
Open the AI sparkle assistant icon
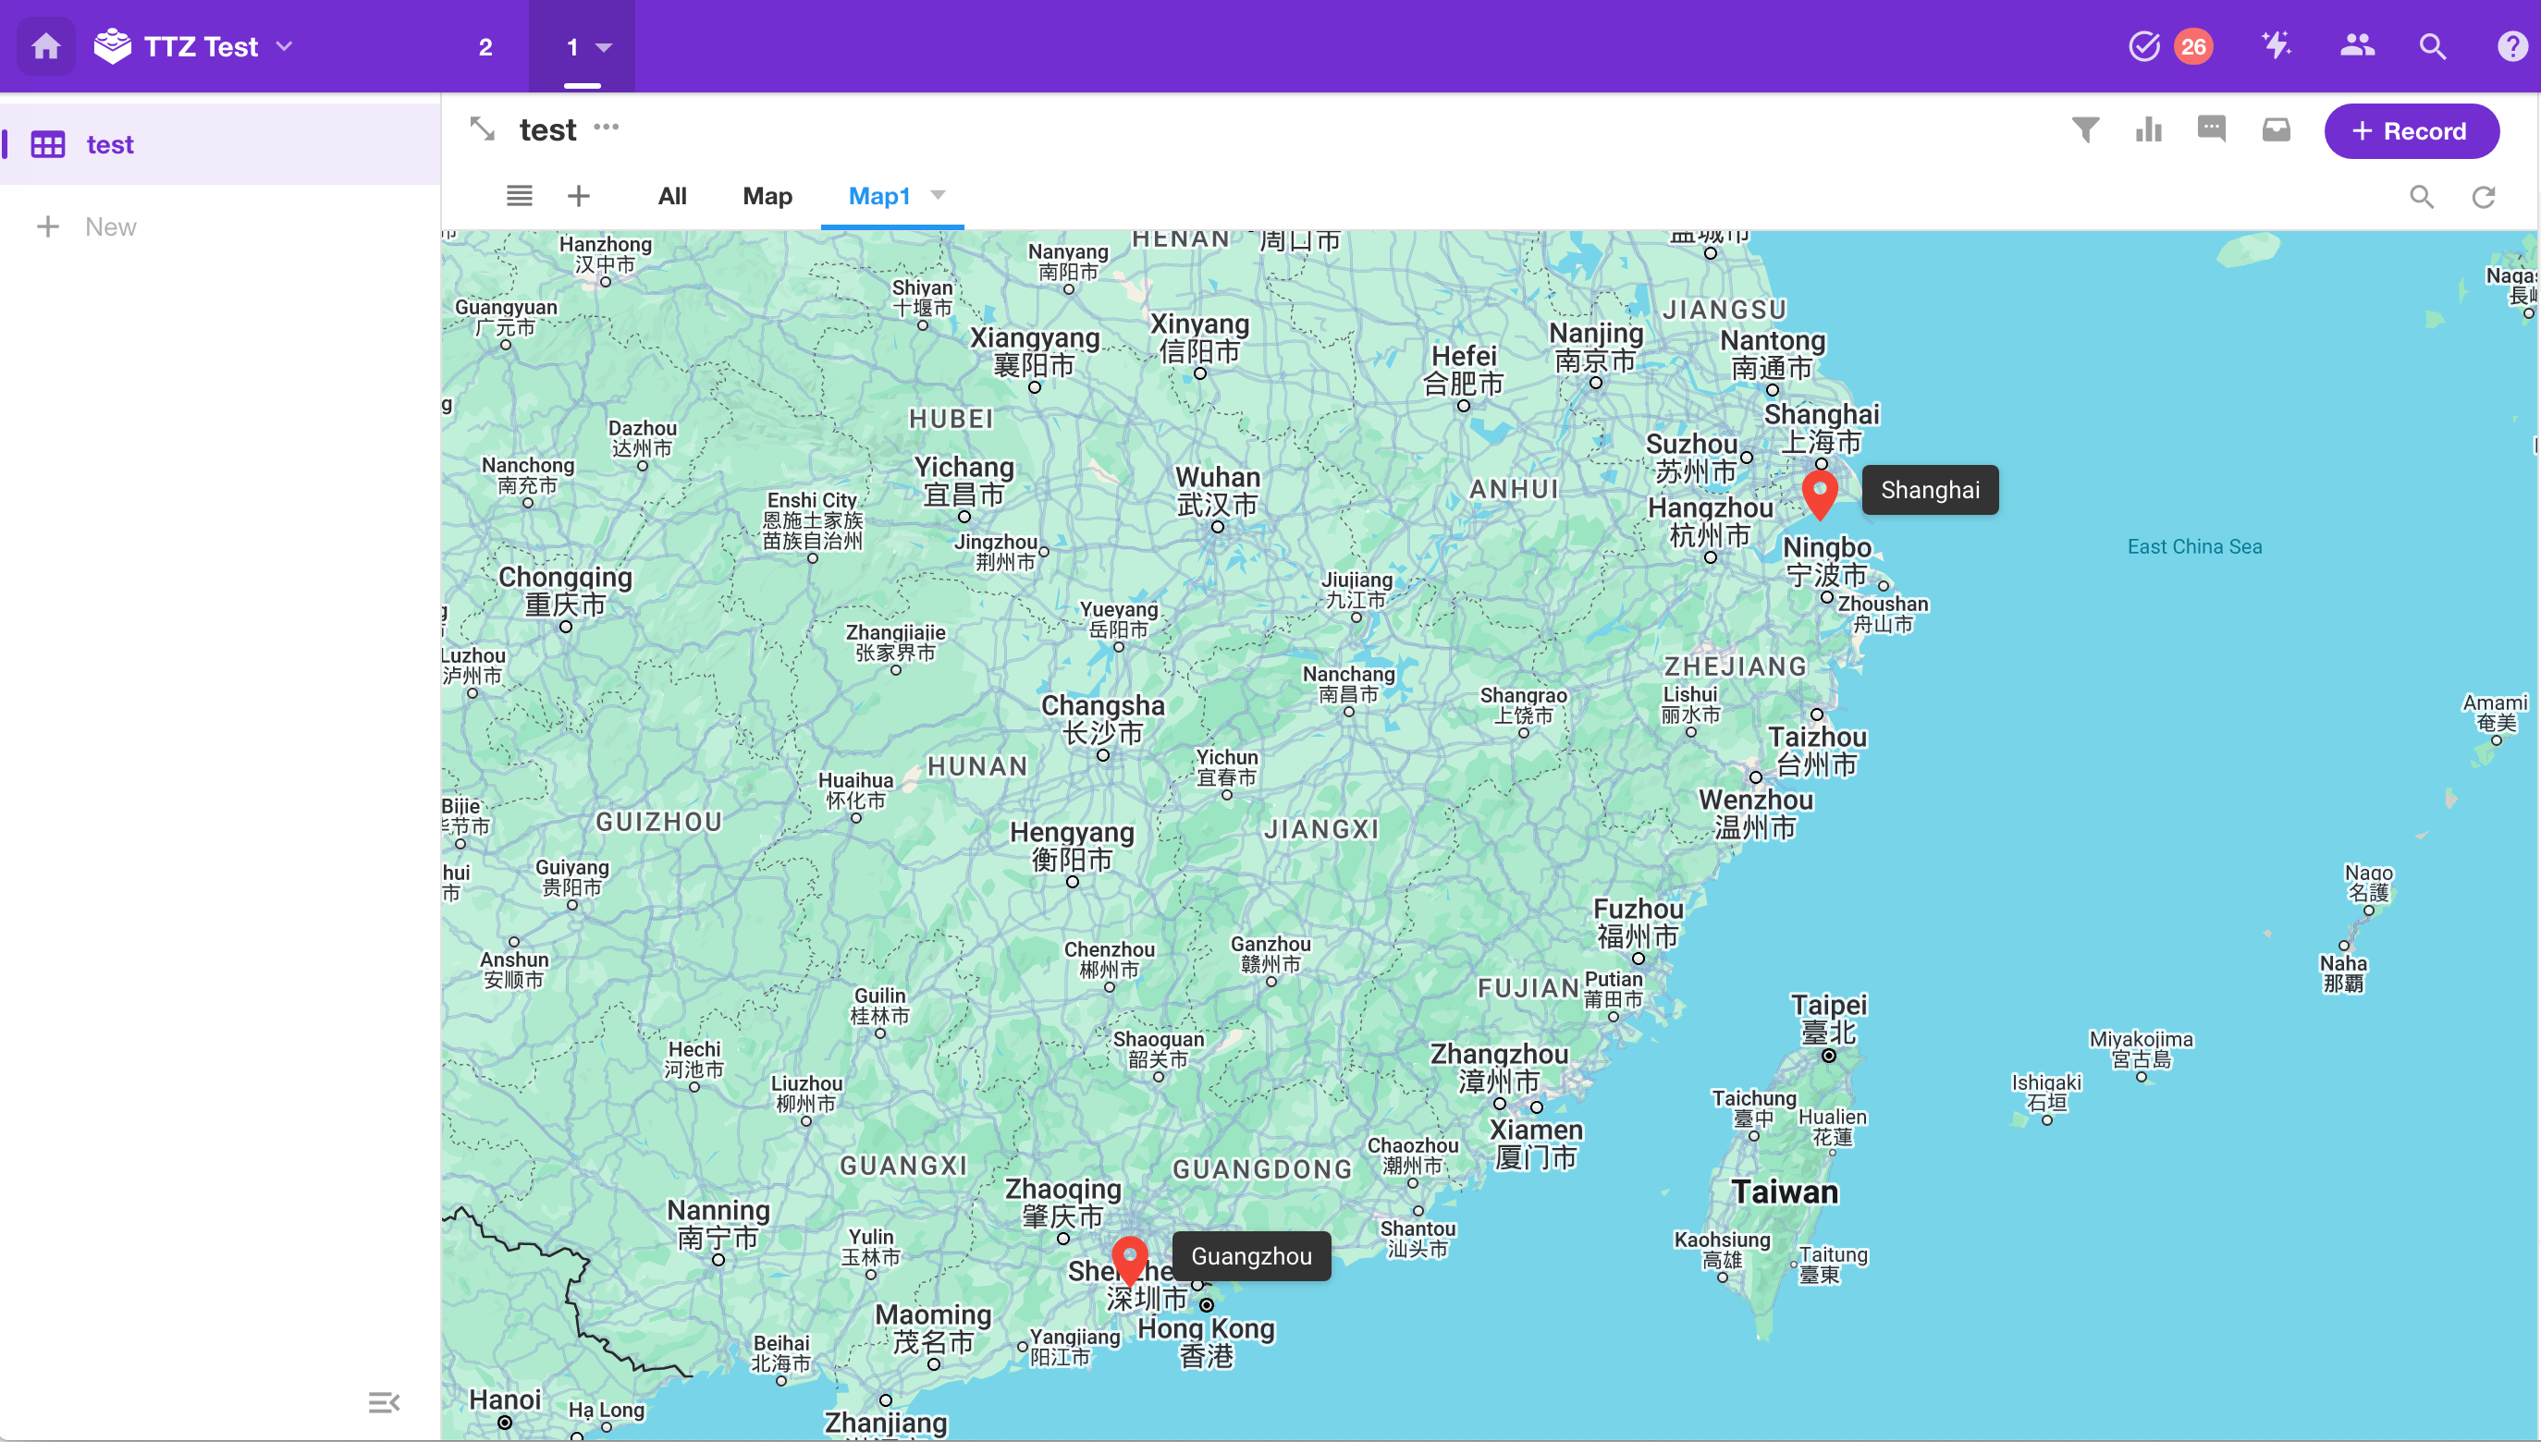(2277, 45)
